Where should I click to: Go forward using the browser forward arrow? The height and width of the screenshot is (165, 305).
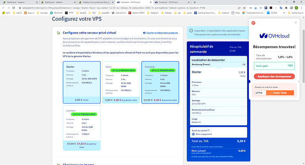point(8,8)
